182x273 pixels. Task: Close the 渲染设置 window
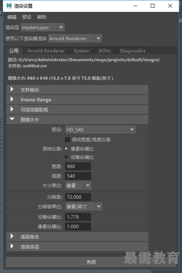(170, 6)
